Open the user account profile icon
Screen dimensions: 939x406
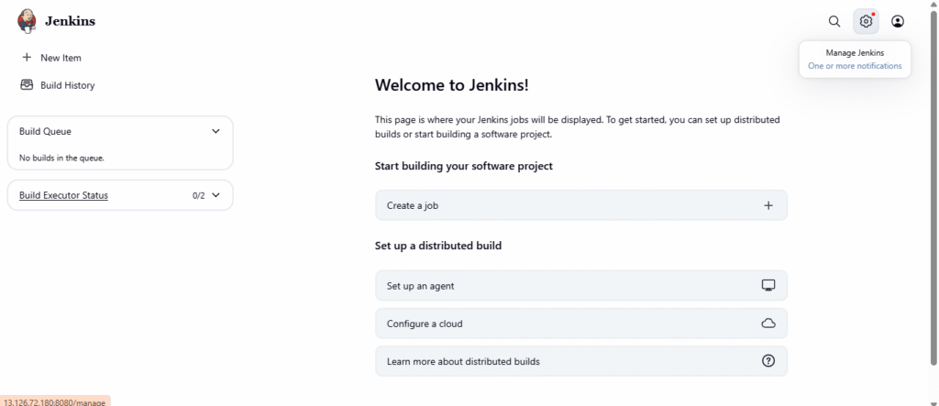(898, 21)
